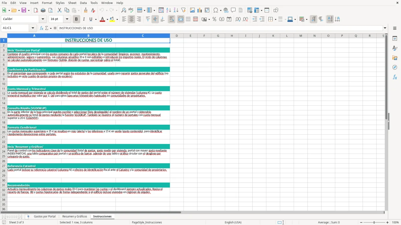
Task: Open Find & Replace tool
Action: (x=123, y=10)
